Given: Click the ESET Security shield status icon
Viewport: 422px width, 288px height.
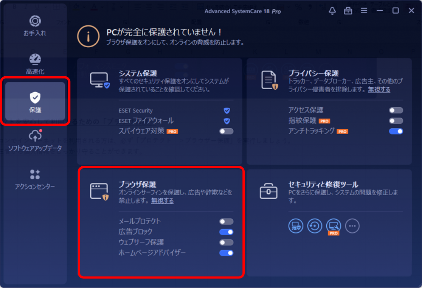Looking at the screenshot, I should (226, 111).
